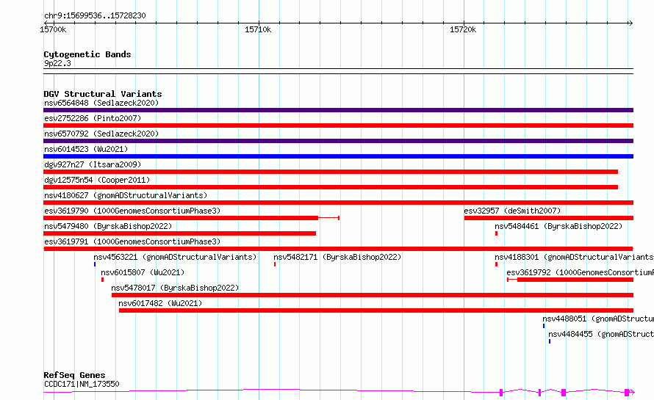Open nsv6570792 (Sedlazeck2020) variant label
The image size is (654, 400).
(101, 134)
